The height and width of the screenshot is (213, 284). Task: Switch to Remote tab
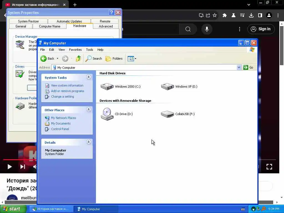[x=105, y=21]
